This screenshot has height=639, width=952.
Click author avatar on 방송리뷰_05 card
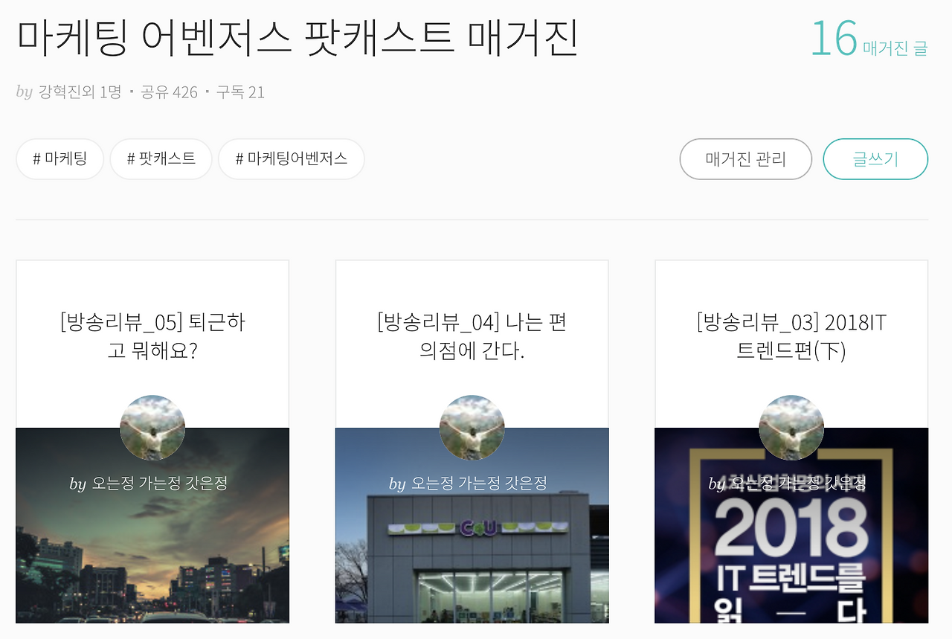click(152, 428)
